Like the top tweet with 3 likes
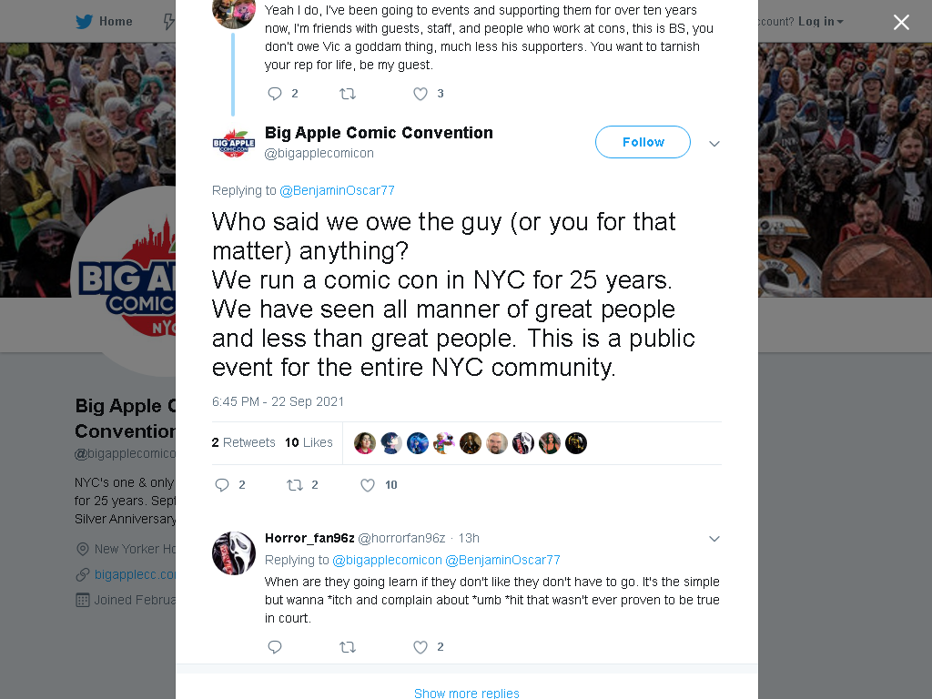 point(420,94)
